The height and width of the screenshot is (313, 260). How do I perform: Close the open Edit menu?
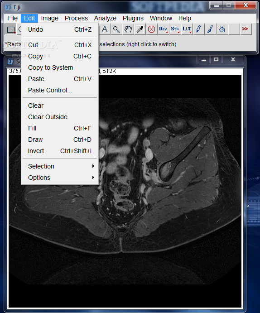pos(29,18)
